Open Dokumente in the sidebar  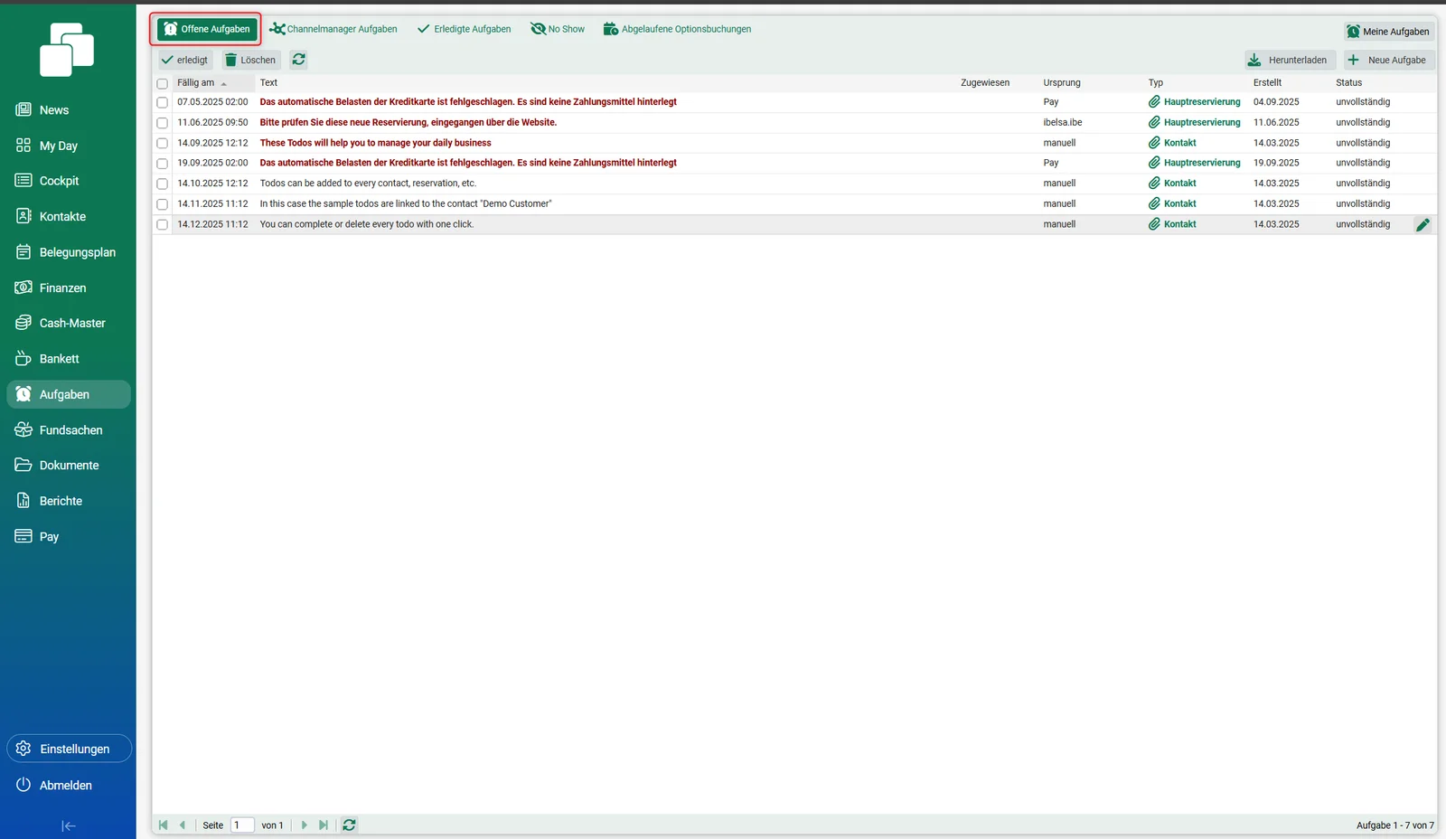tap(68, 466)
